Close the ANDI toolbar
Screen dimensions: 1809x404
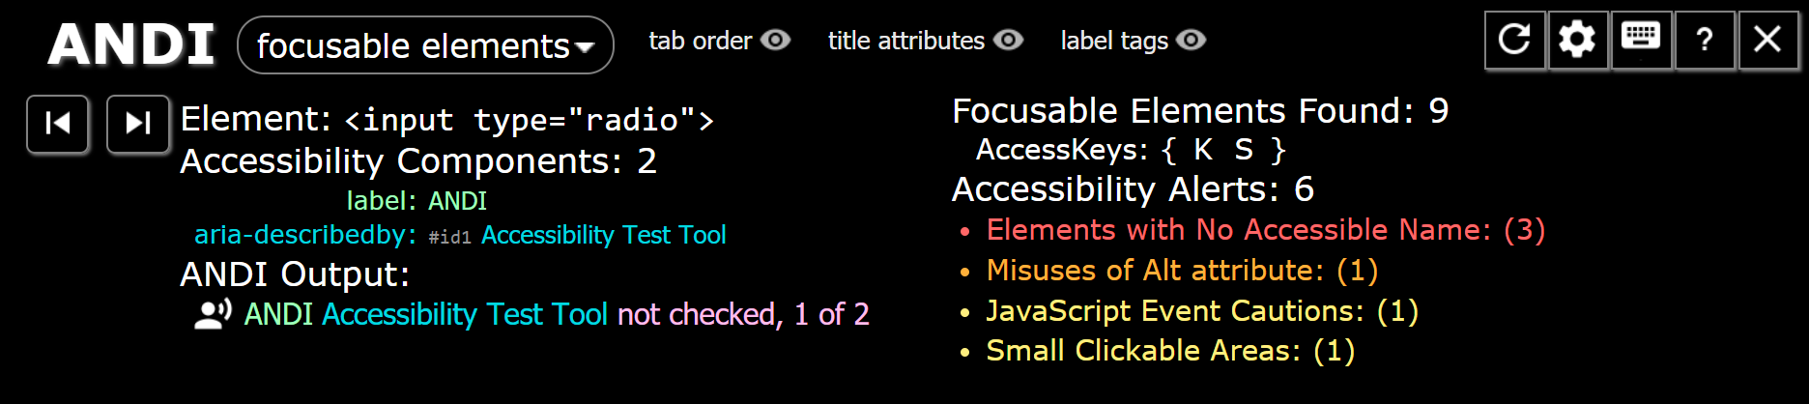click(1767, 40)
